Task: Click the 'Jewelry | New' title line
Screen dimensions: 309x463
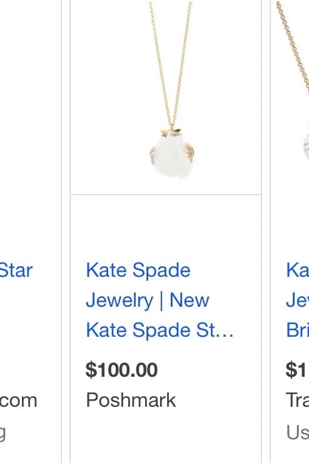Action: 148,301
